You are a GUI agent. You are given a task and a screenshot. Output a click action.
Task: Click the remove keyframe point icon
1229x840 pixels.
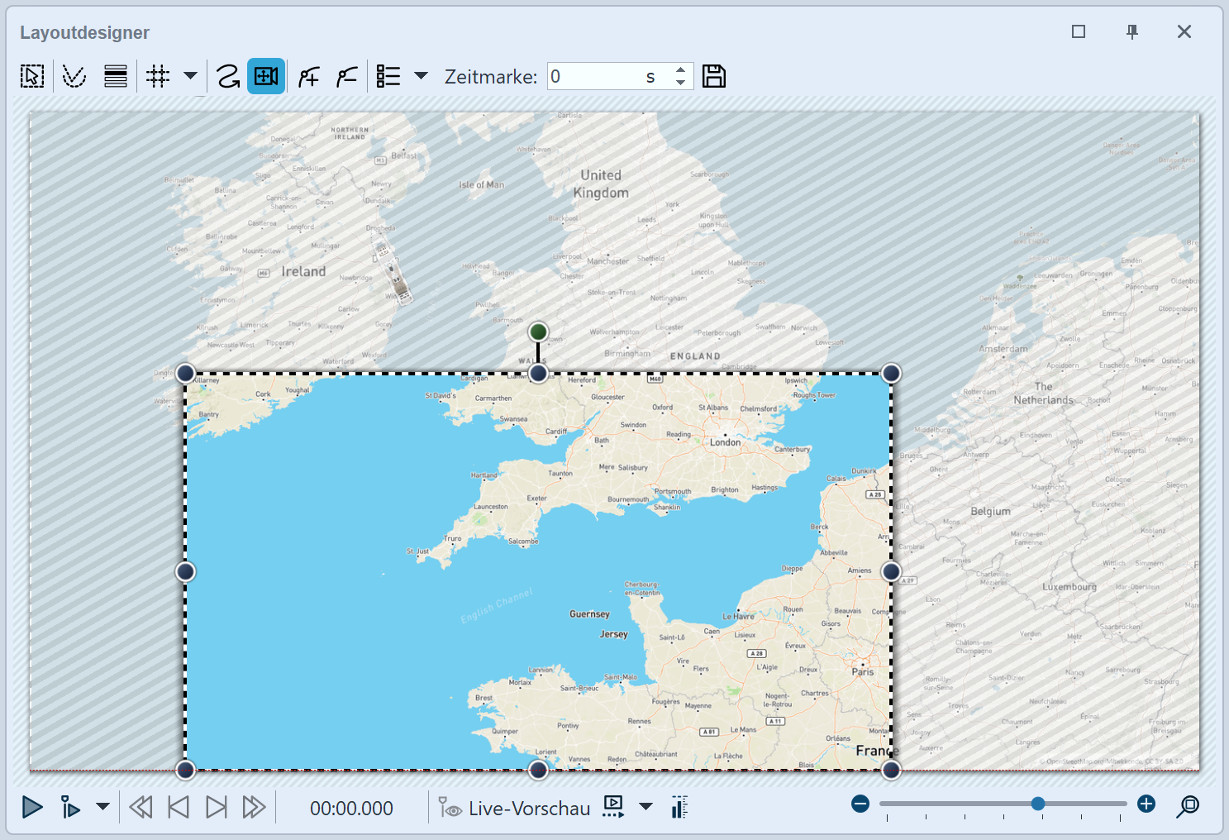pyautogui.click(x=347, y=77)
